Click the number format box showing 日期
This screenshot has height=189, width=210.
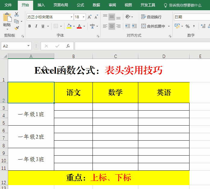[x=192, y=17]
